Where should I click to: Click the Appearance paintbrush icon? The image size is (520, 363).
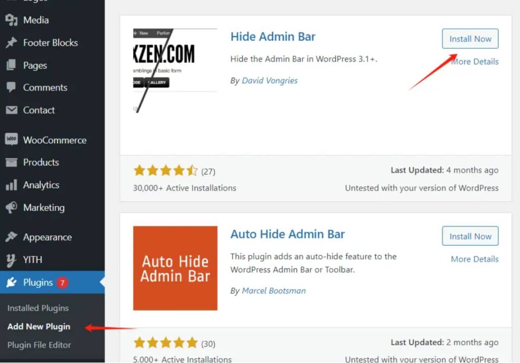(11, 237)
